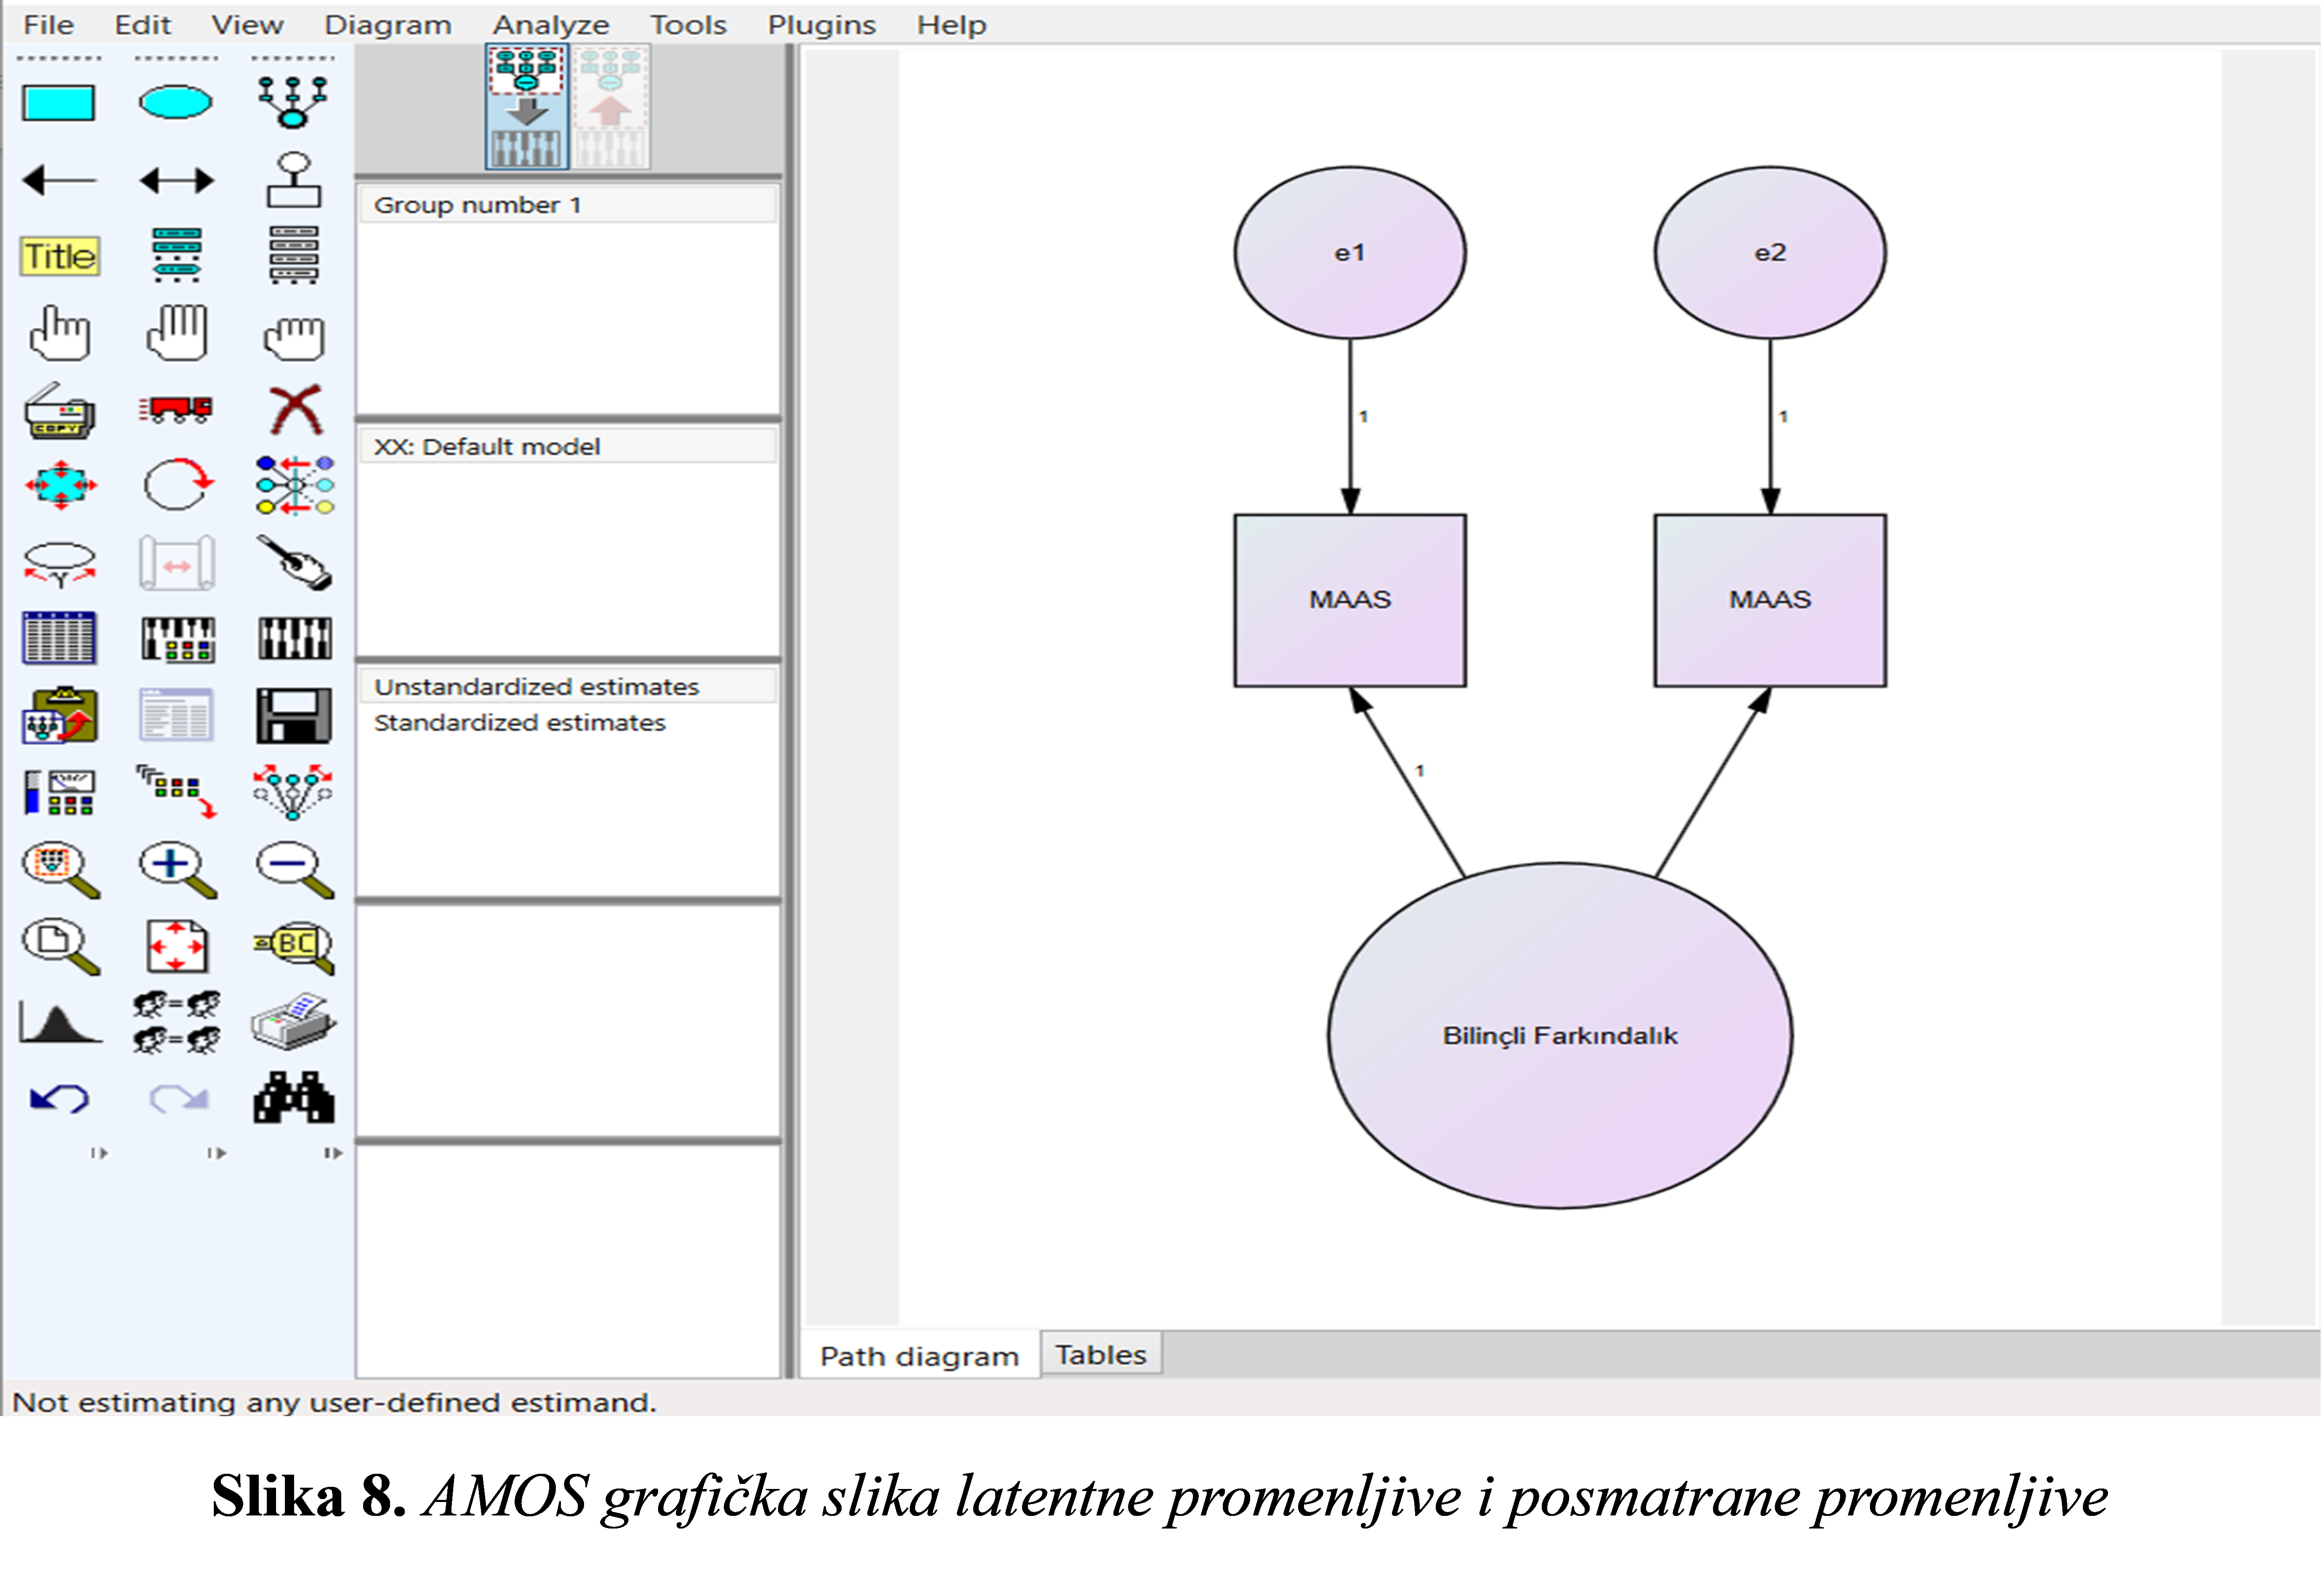
Task: Click the MAAS rectangle under e2
Action: 1770,600
